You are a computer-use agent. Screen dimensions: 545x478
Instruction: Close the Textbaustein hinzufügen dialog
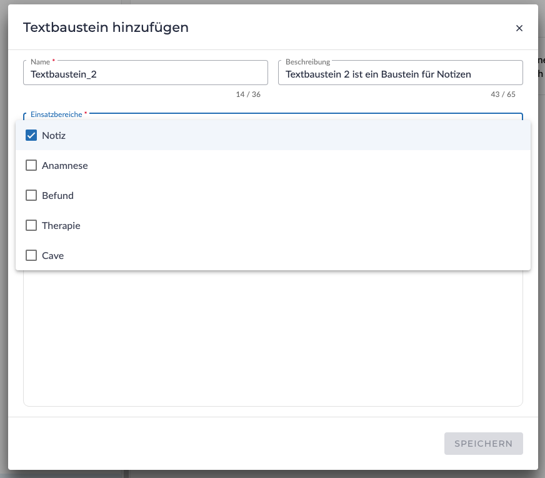point(519,28)
